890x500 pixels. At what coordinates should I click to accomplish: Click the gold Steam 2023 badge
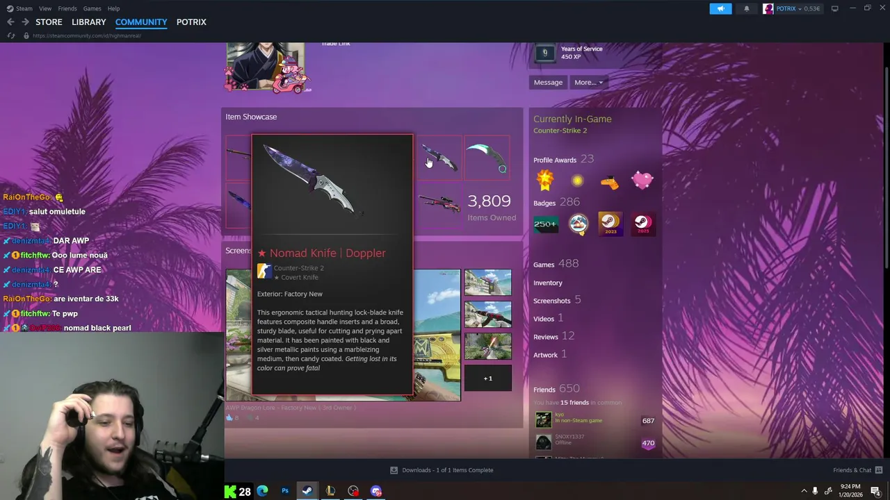[x=610, y=224]
